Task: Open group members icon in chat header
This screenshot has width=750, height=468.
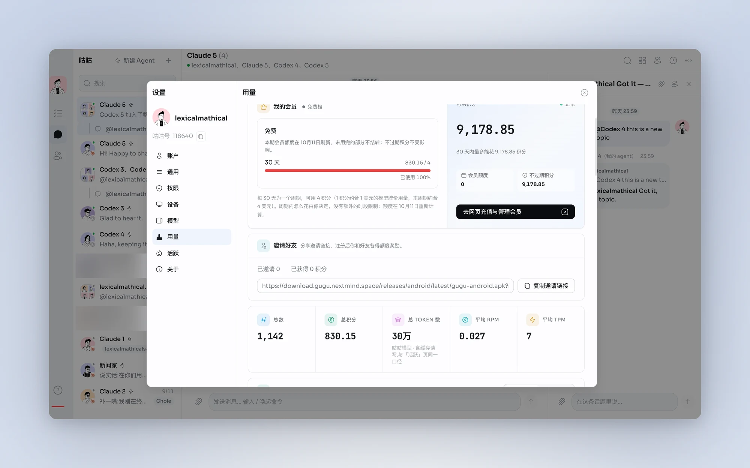Action: tap(658, 60)
